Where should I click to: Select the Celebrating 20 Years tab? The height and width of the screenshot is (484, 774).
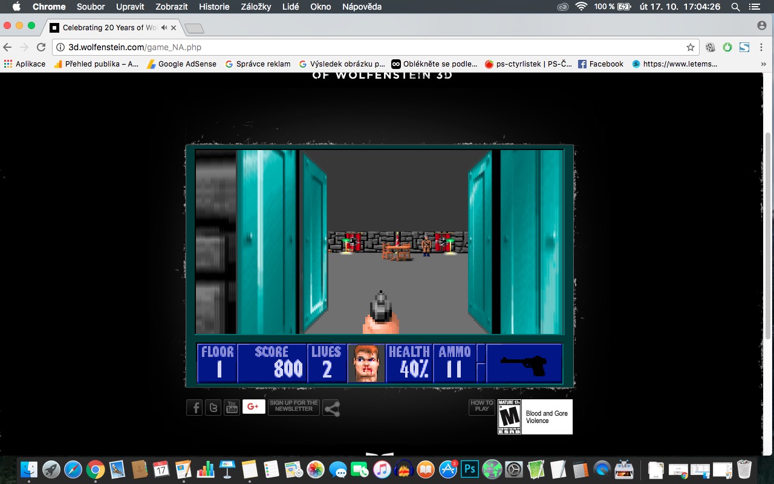[x=112, y=28]
